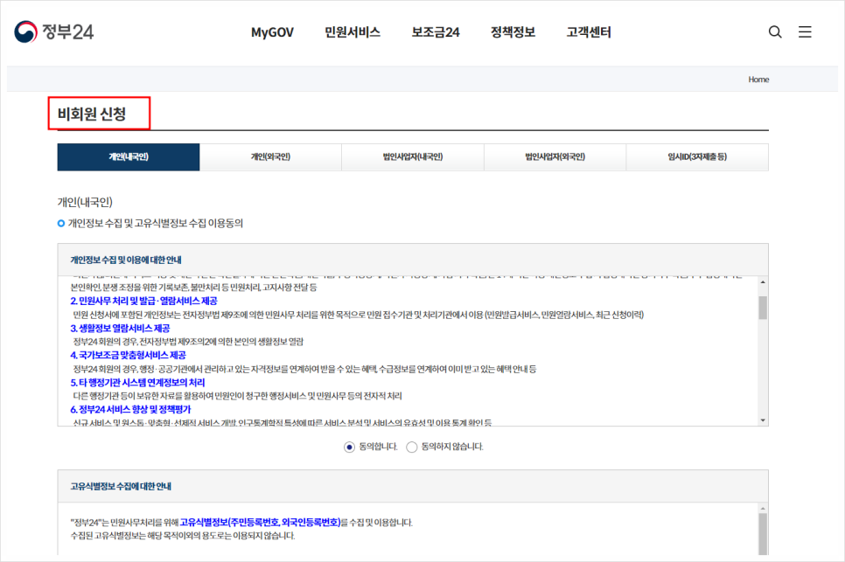
Task: Switch to the 법인사업자(내국인) tab
Action: tap(412, 157)
